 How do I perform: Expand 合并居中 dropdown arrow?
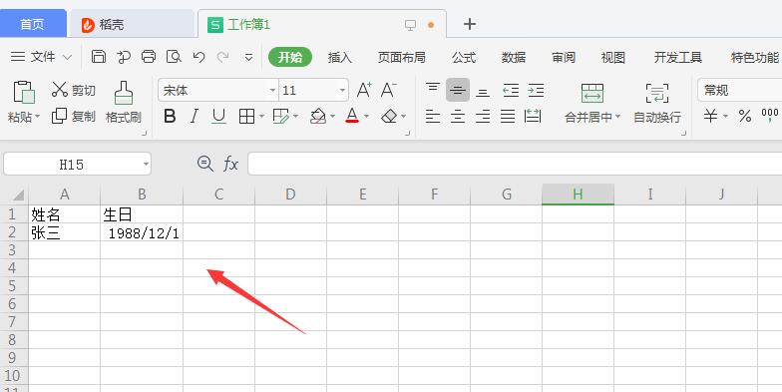click(x=618, y=117)
